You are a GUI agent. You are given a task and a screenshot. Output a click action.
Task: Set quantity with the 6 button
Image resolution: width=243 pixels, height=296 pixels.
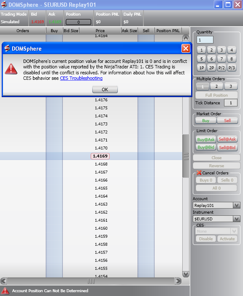211,59
